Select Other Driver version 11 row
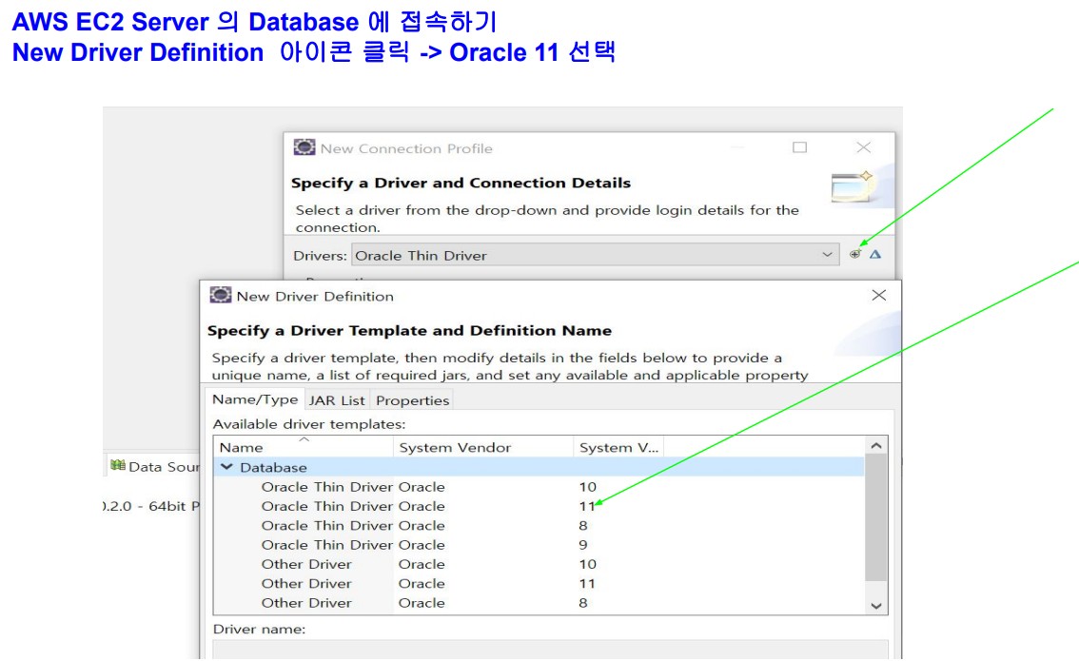This screenshot has width=1079, height=661. (539, 583)
